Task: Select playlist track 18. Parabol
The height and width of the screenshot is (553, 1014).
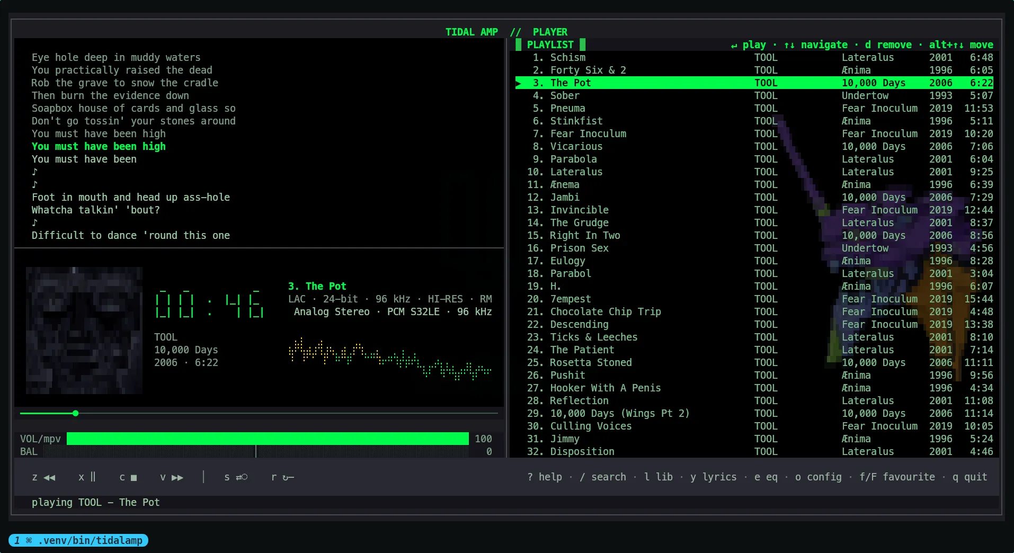Action: point(754,274)
